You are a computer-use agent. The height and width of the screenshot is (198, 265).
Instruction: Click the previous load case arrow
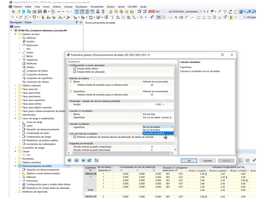(x=204, y=11)
